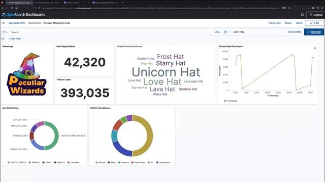Toggle PlayStation legend entry
The height and width of the screenshot is (182, 325).
[x=138, y=163]
